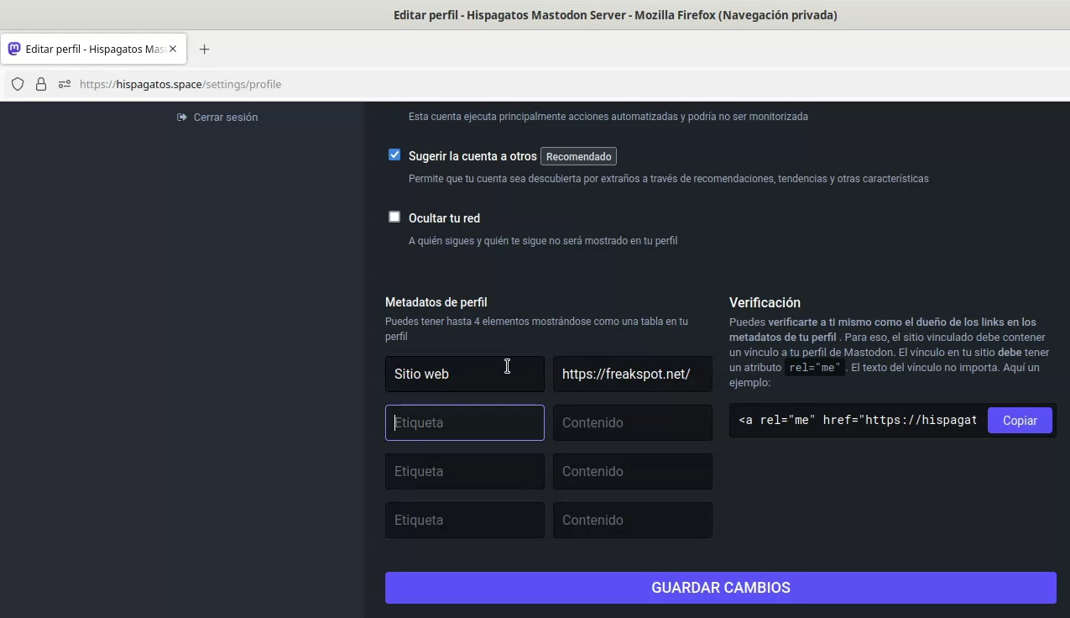1070x618 pixels.
Task: Select the Editar perfil browser tab
Action: tap(92, 49)
